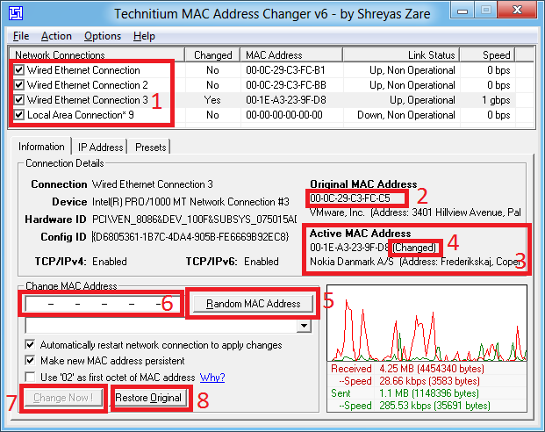
Task: Switch to the IP Address tab
Action: (100, 148)
